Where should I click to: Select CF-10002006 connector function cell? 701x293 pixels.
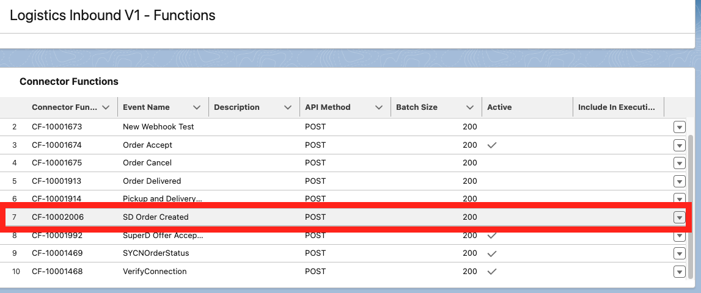pos(57,217)
